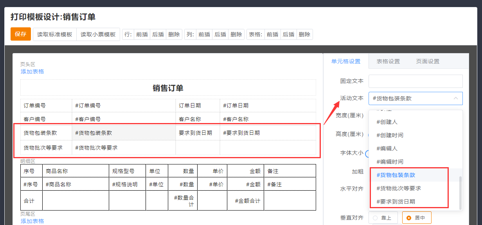Click the dropdown list scrollbar

(x=460, y=191)
